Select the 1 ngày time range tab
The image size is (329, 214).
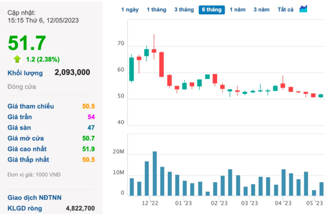tap(130, 10)
